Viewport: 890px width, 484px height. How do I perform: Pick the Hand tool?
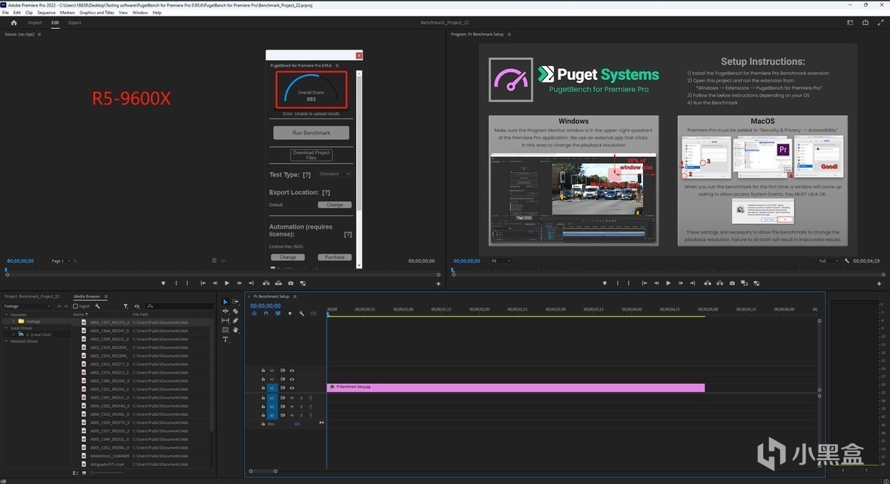point(235,330)
